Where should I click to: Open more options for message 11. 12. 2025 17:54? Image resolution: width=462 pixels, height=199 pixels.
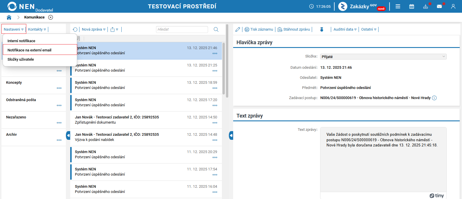[x=215, y=175]
